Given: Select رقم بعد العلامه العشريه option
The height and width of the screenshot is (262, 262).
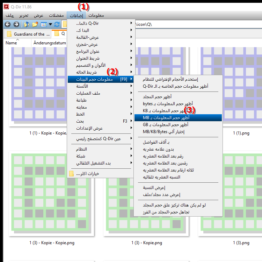Looking at the screenshot, I should coord(178,156).
